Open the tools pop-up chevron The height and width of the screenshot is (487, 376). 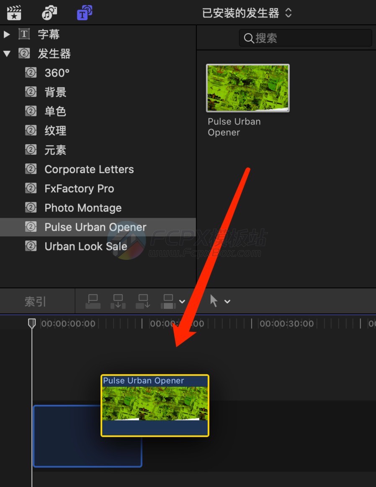click(227, 302)
